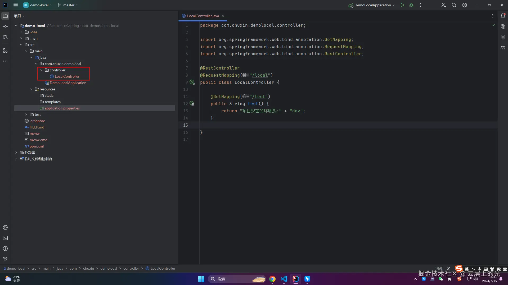Collapse the resources folder
The height and width of the screenshot is (285, 508).
pos(31,89)
